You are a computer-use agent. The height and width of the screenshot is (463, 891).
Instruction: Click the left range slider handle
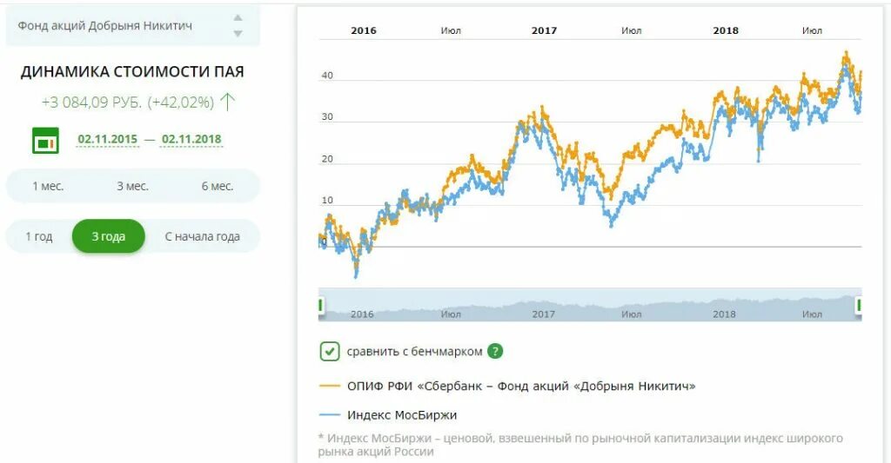coord(320,305)
